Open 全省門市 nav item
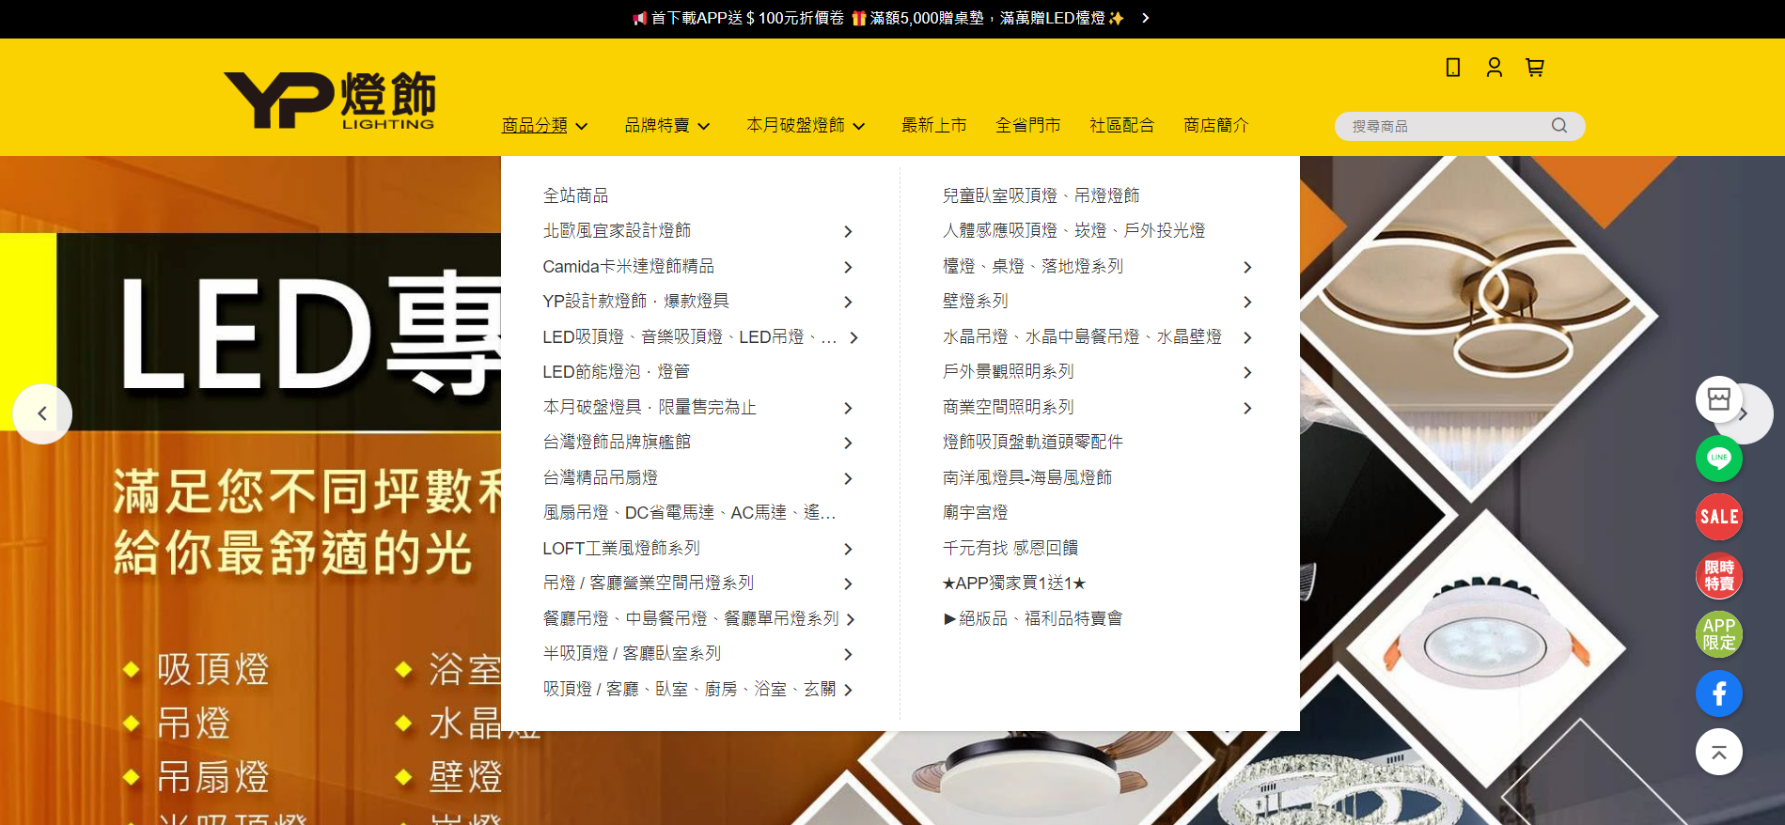Viewport: 1785px width, 825px height. [1028, 125]
